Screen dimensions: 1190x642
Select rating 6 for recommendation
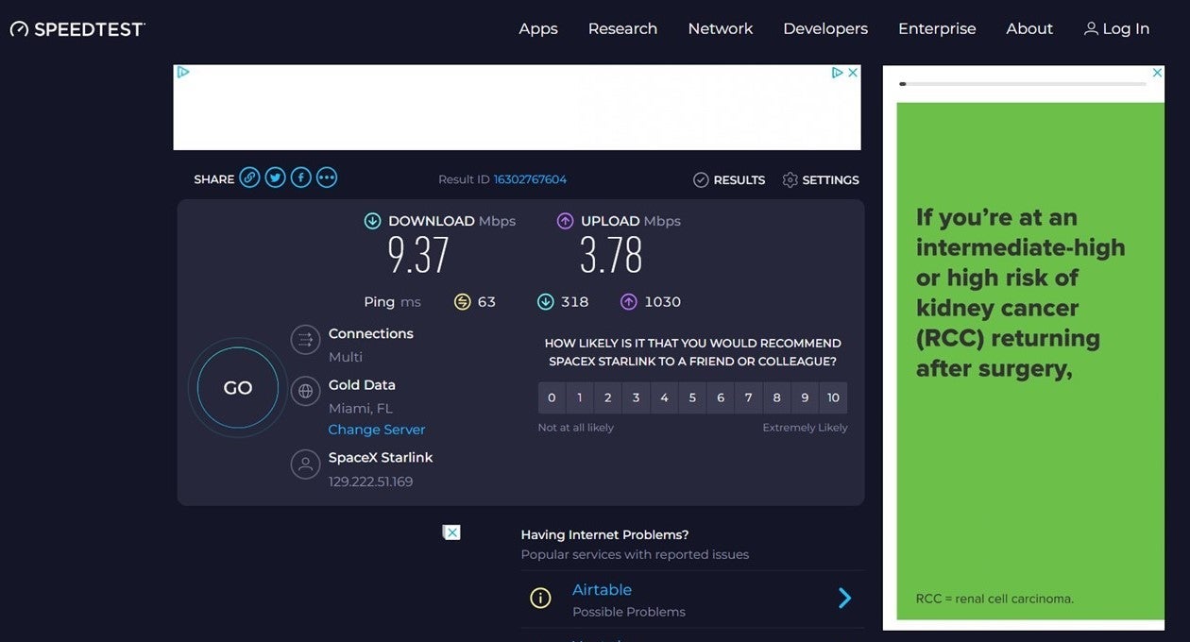click(x=721, y=397)
